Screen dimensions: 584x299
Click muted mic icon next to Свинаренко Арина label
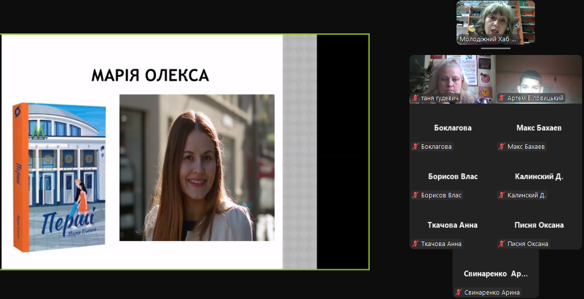pos(458,292)
